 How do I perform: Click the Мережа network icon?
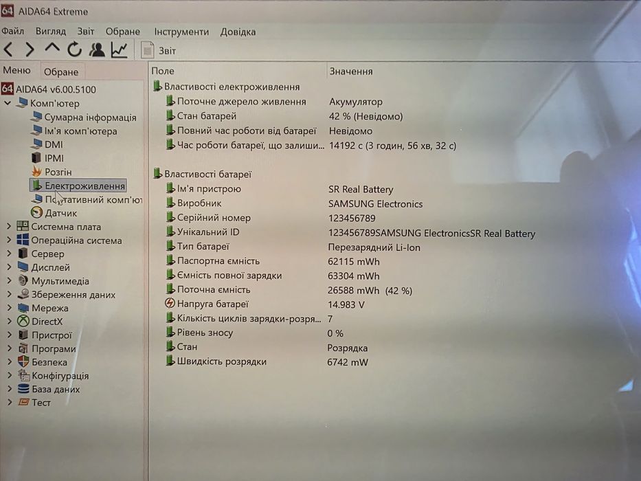pos(23,308)
